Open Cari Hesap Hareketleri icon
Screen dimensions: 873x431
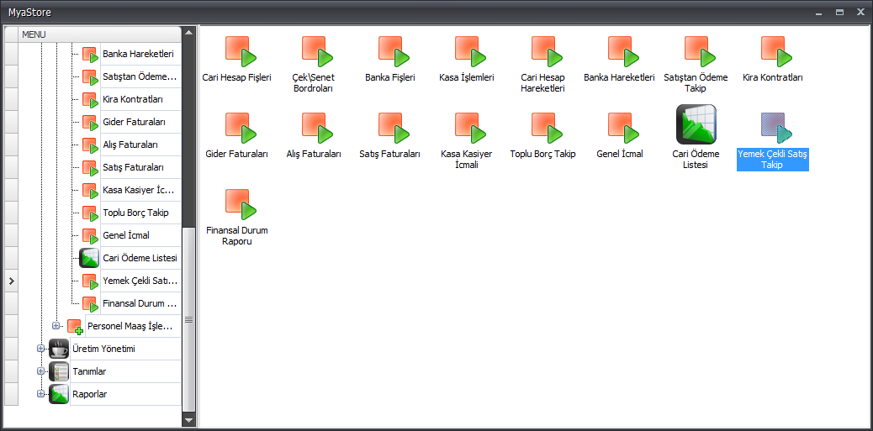coord(548,51)
